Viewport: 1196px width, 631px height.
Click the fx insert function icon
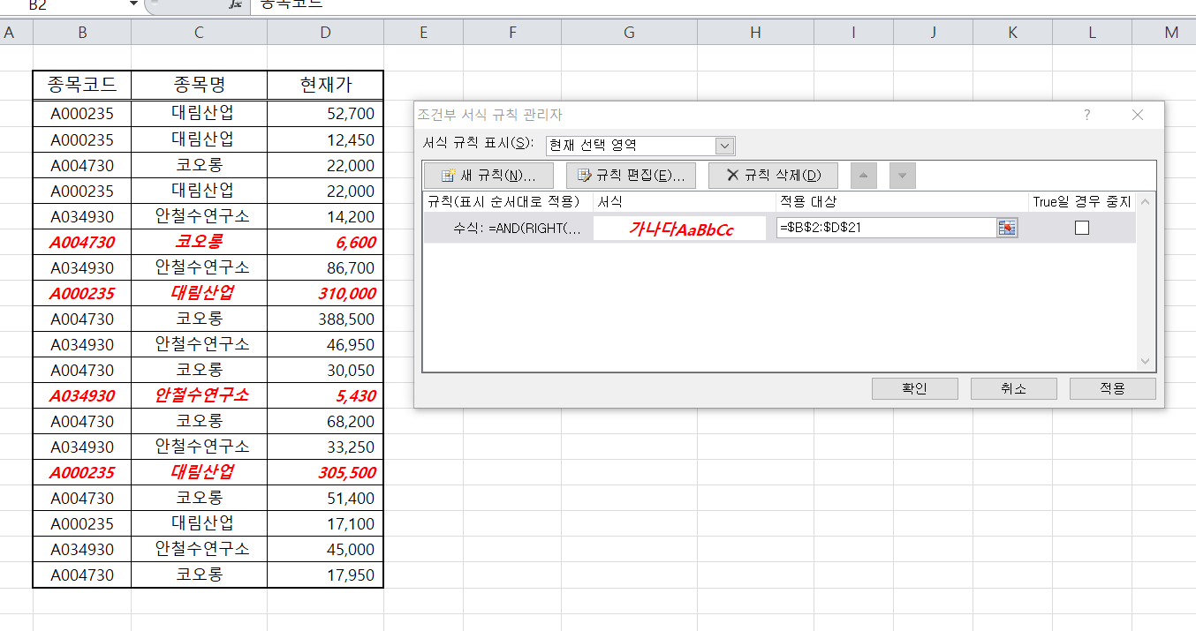[x=235, y=4]
